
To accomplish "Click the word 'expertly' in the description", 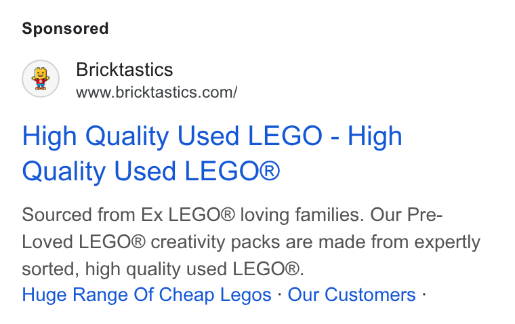I will 447,243.
